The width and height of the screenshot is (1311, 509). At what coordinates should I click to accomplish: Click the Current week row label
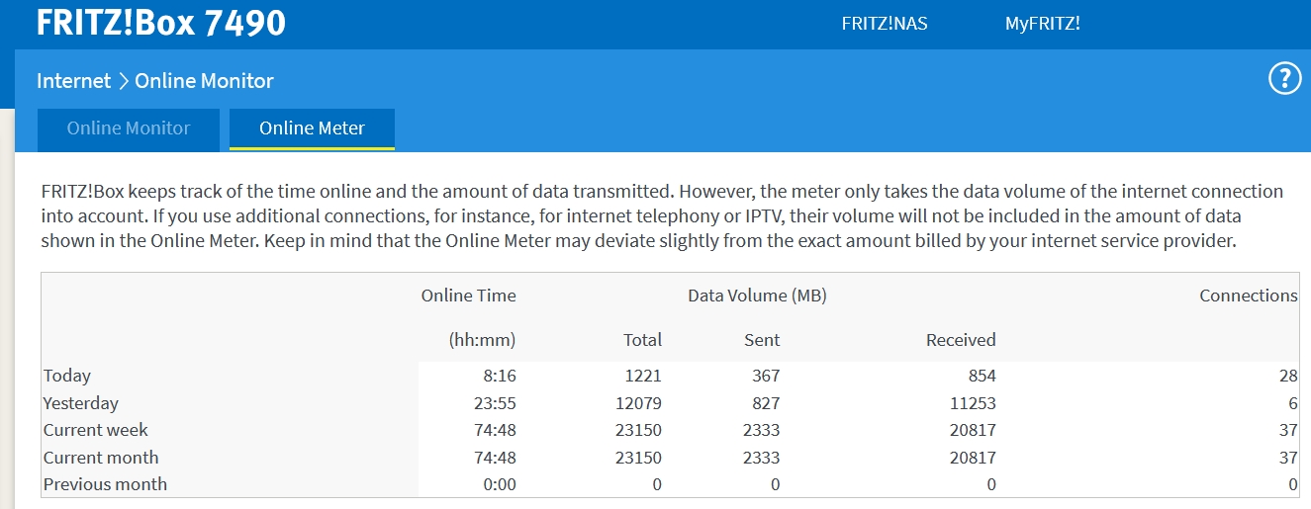coord(96,430)
